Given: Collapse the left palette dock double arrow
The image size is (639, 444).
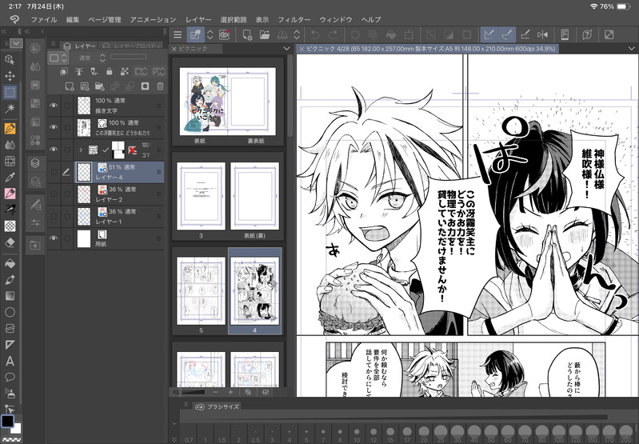Looking at the screenshot, I should 4,31.
